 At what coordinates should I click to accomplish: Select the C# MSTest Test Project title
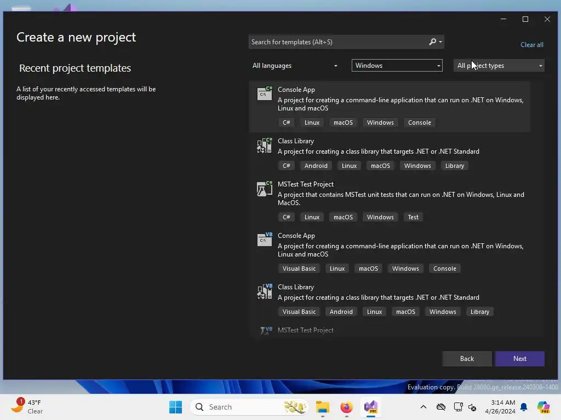[x=306, y=184]
